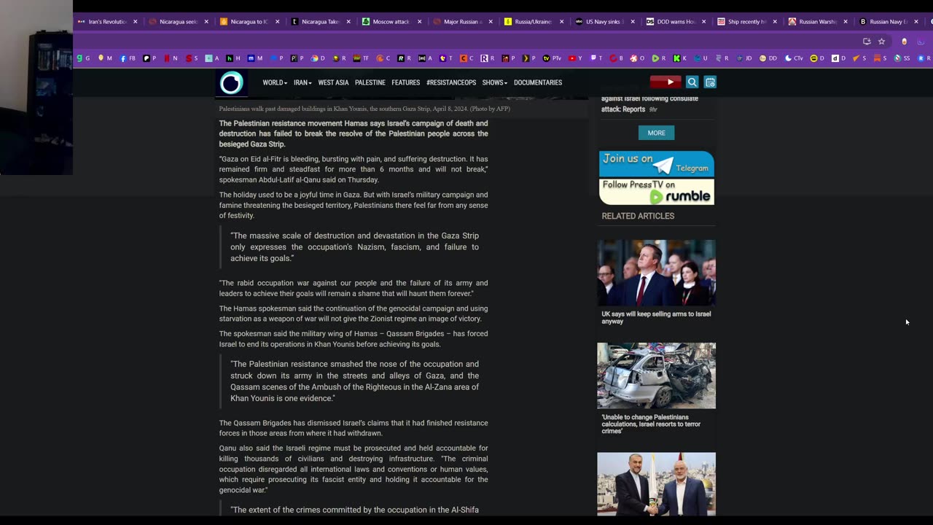Open the DOCUMENTARIES section
Viewport: 933px width, 525px height.
[x=538, y=83]
